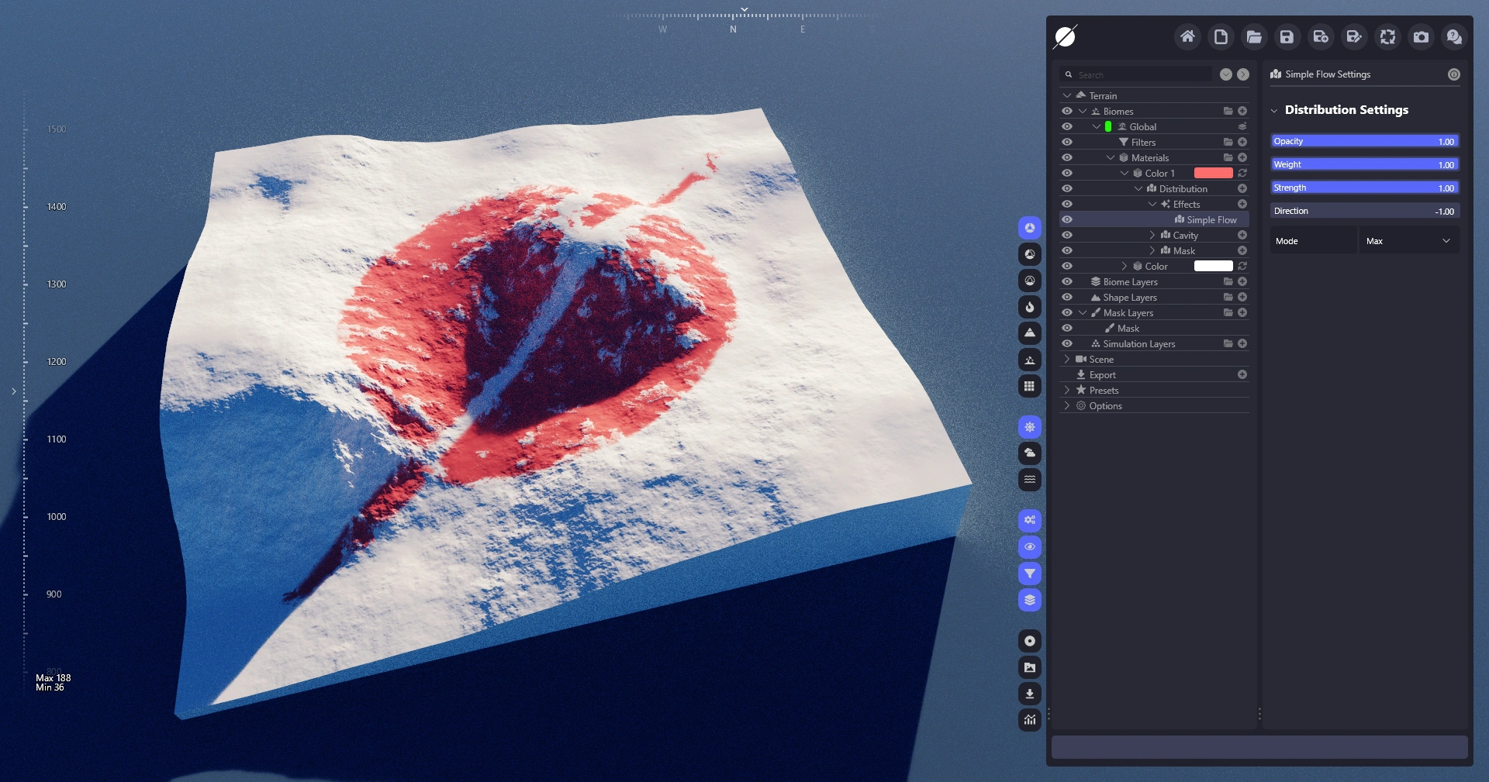Click the plus button on Export row

(1242, 374)
